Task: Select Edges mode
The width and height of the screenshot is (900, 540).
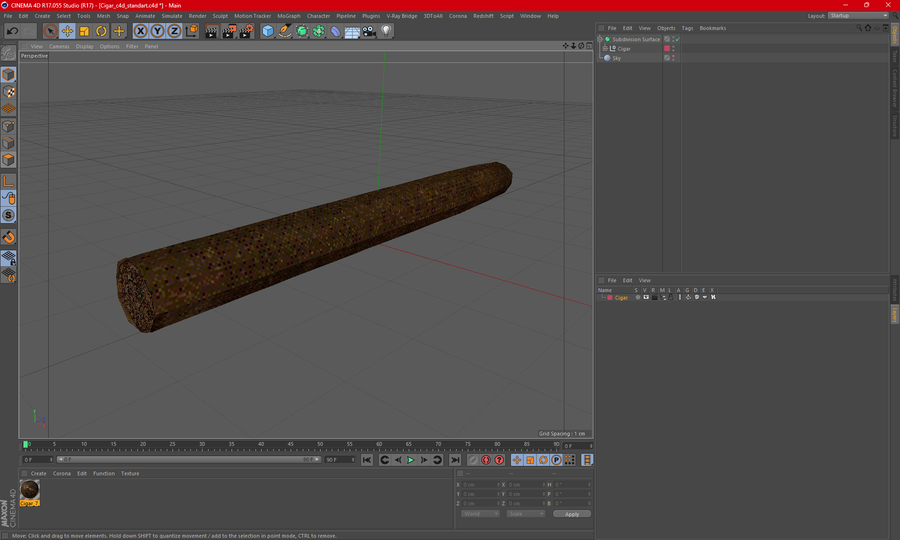Action: point(8,143)
